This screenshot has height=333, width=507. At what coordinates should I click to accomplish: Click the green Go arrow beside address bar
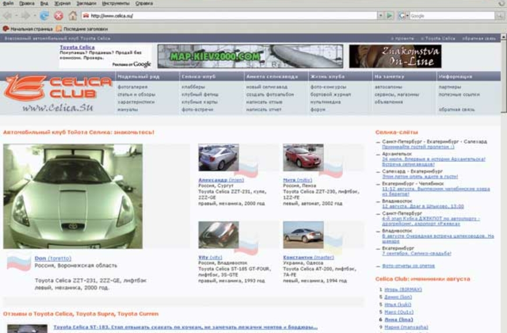point(391,16)
